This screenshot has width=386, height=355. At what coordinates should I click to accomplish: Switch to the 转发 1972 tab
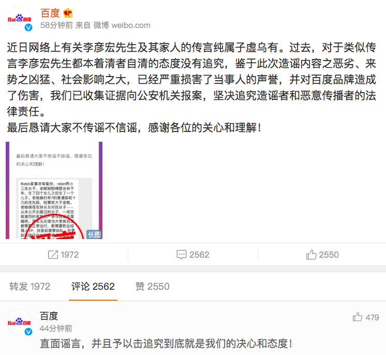click(30, 287)
